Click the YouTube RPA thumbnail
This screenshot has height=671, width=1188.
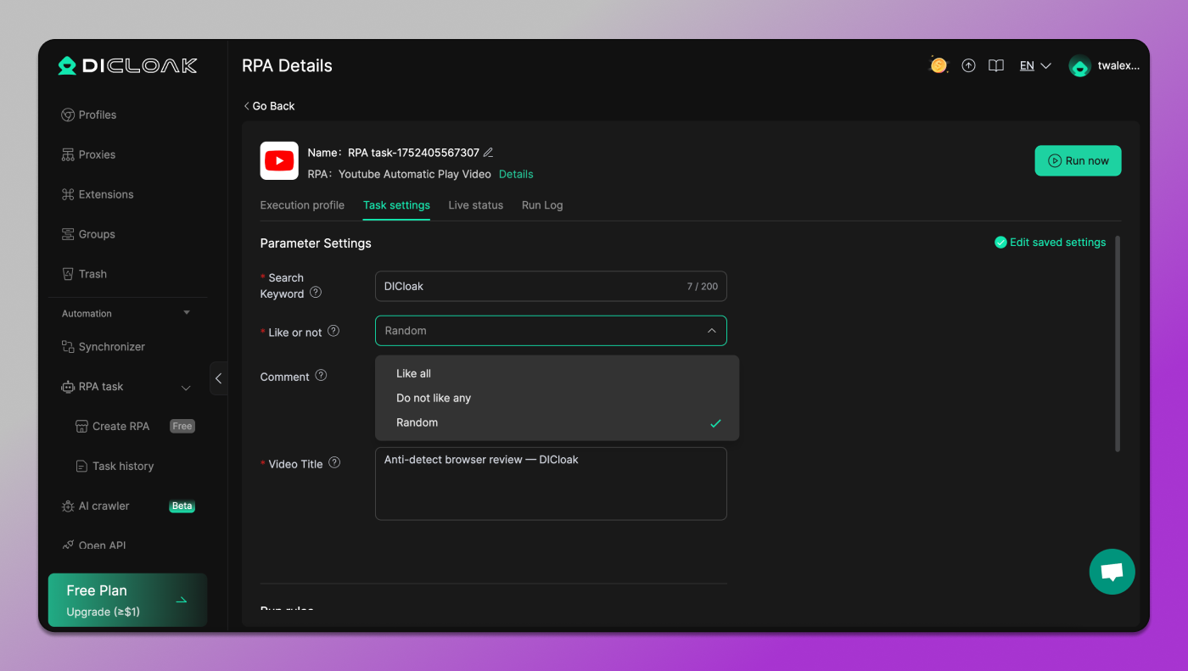(x=279, y=160)
